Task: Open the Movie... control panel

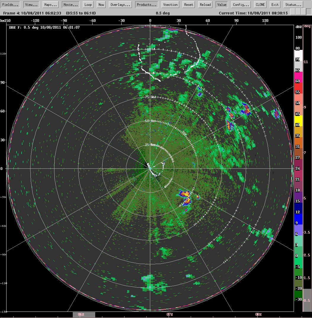Action: (x=70, y=5)
